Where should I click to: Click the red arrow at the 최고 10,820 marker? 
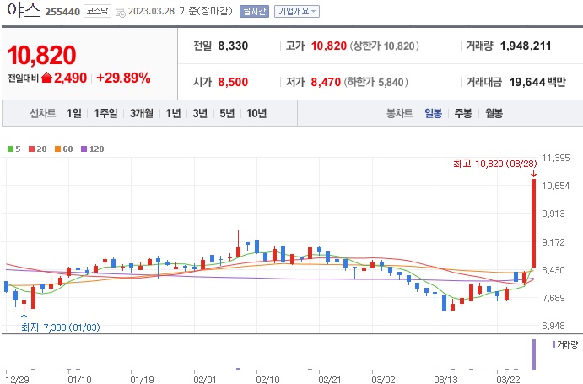(x=533, y=173)
